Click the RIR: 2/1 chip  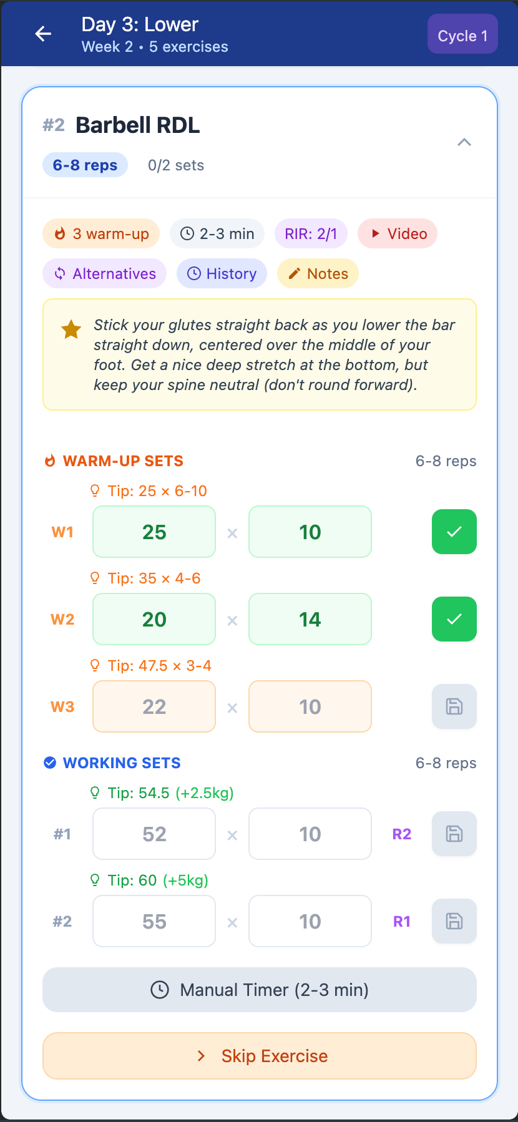[311, 234]
